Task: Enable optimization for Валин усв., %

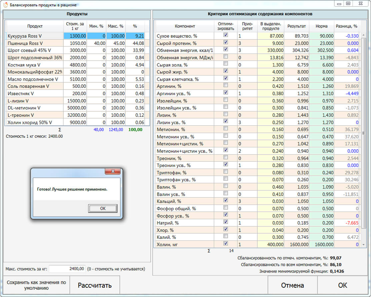Action: pos(226,193)
